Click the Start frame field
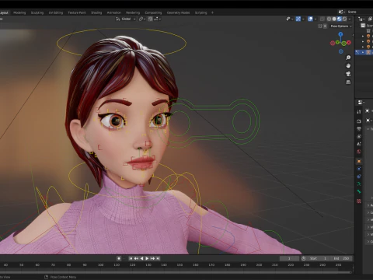The image size is (373, 280). 318,258
